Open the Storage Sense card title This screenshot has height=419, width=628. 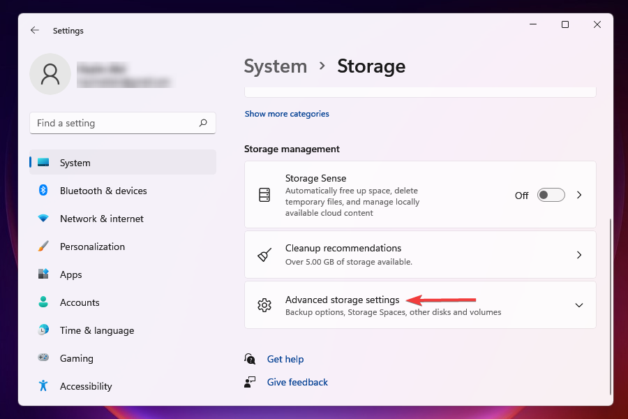coord(315,178)
